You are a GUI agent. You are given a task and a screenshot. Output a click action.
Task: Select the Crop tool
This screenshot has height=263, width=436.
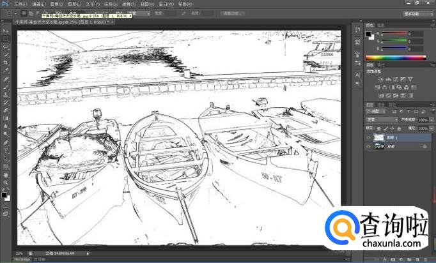tap(6, 63)
